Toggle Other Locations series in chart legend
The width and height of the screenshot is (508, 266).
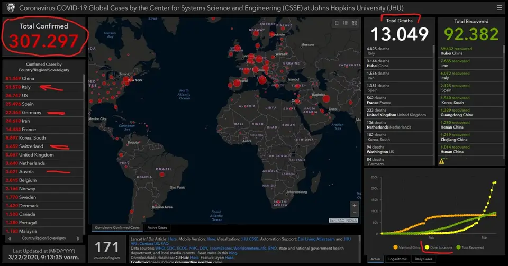pyautogui.click(x=438, y=247)
